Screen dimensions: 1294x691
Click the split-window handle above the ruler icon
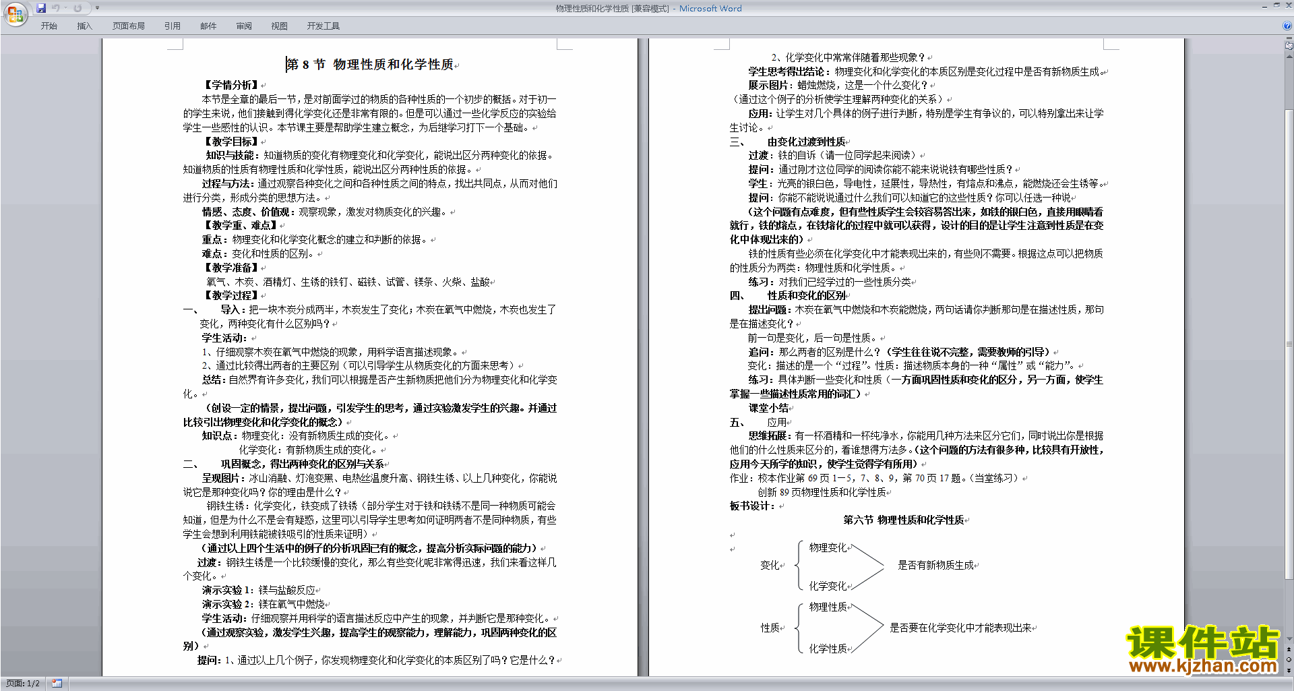point(1289,38)
